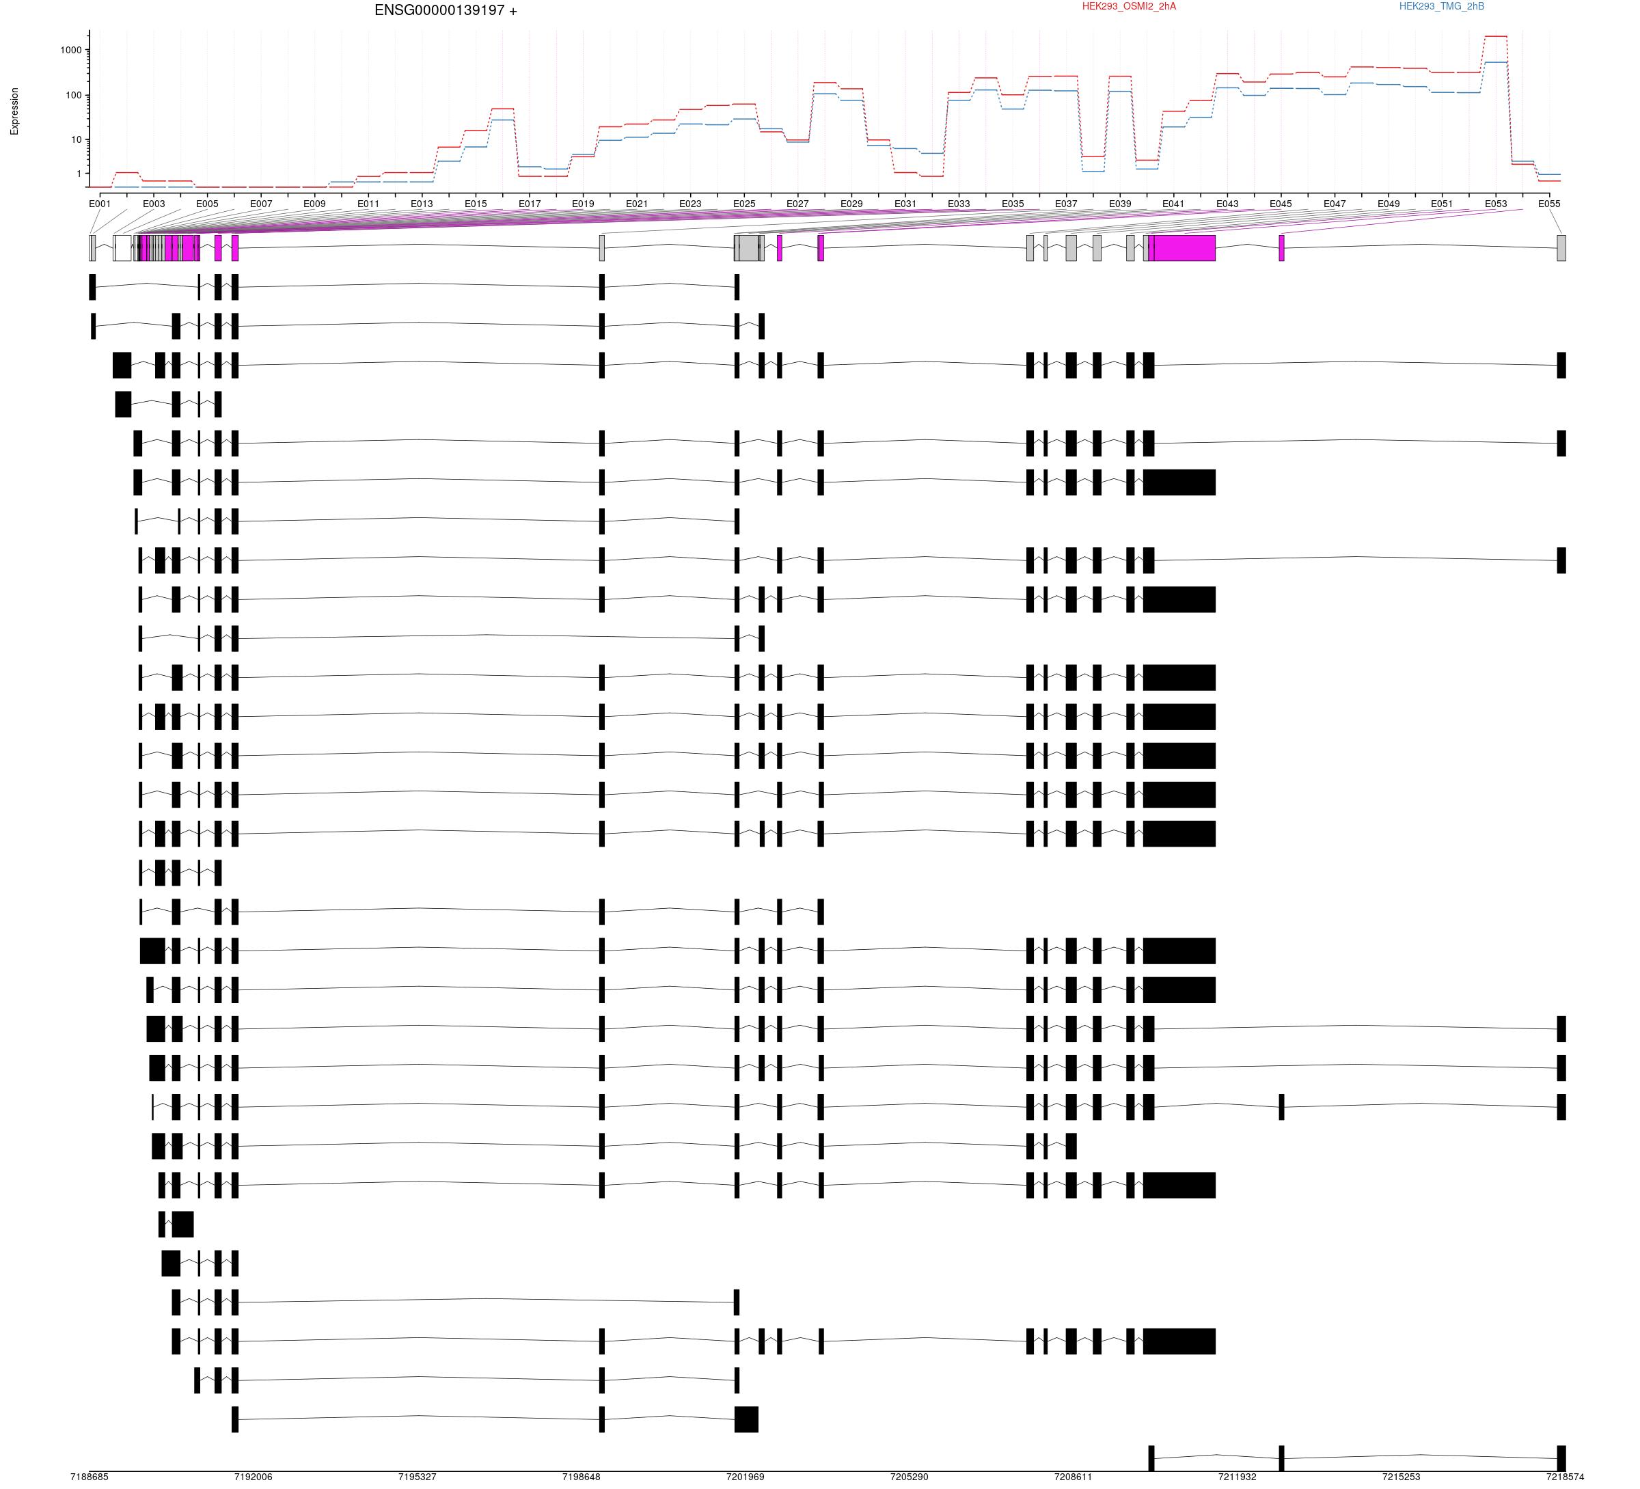Click genomic coordinate 7195327
1640x1489 pixels.
tap(418, 1477)
